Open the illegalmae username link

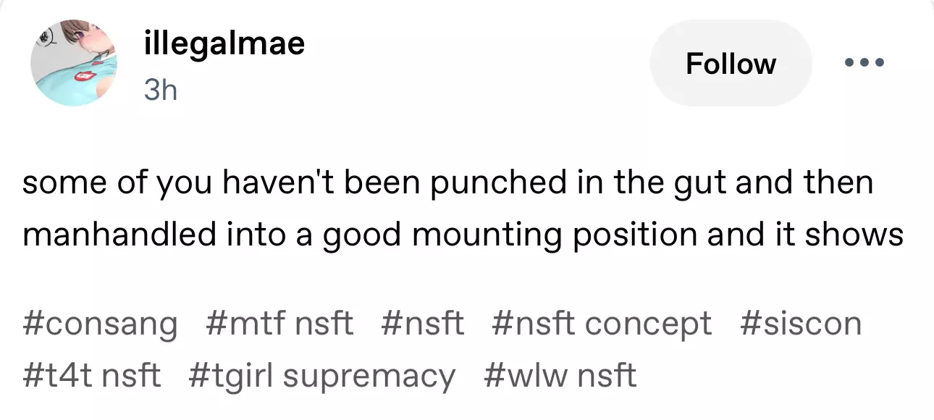pos(224,45)
